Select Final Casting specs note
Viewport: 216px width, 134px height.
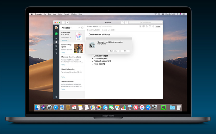click(x=72, y=49)
